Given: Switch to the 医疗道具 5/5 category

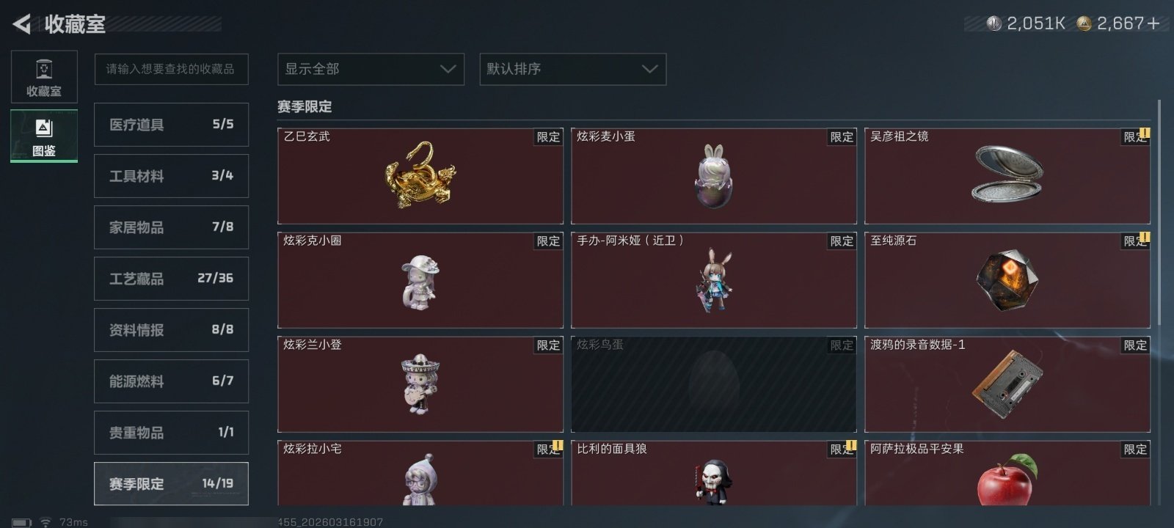Looking at the screenshot, I should tap(171, 125).
